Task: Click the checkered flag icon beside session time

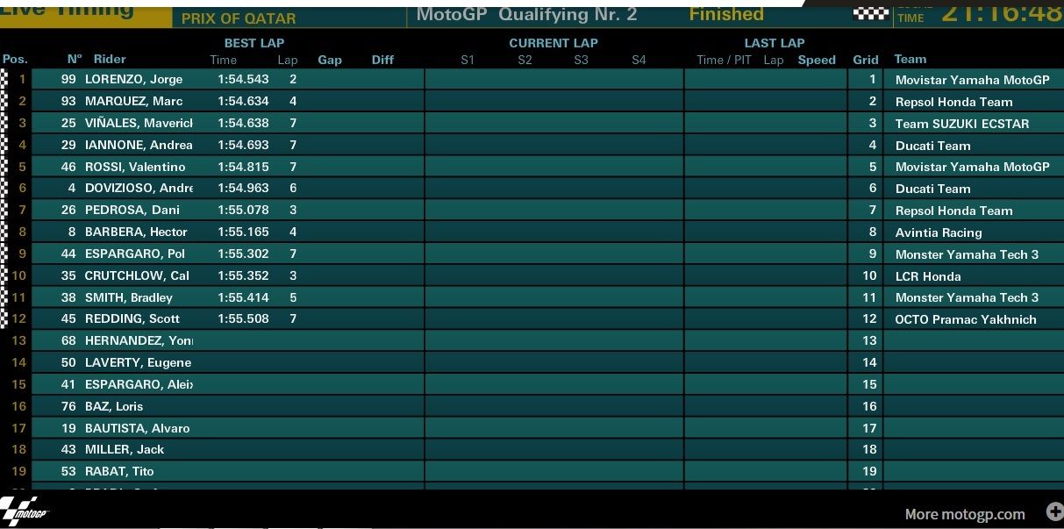Action: click(x=870, y=12)
